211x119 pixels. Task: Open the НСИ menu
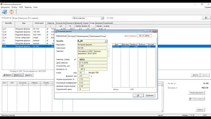[21, 7]
